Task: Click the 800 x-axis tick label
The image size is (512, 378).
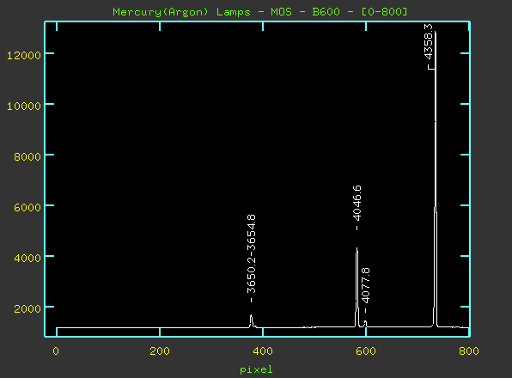Action: point(469,351)
